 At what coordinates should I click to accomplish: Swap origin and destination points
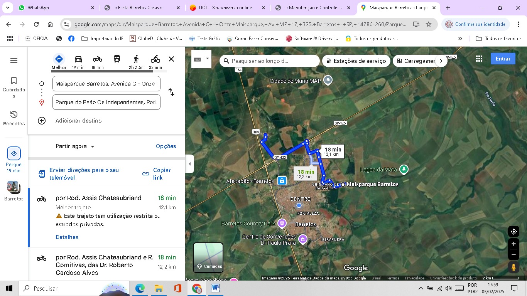click(x=171, y=92)
